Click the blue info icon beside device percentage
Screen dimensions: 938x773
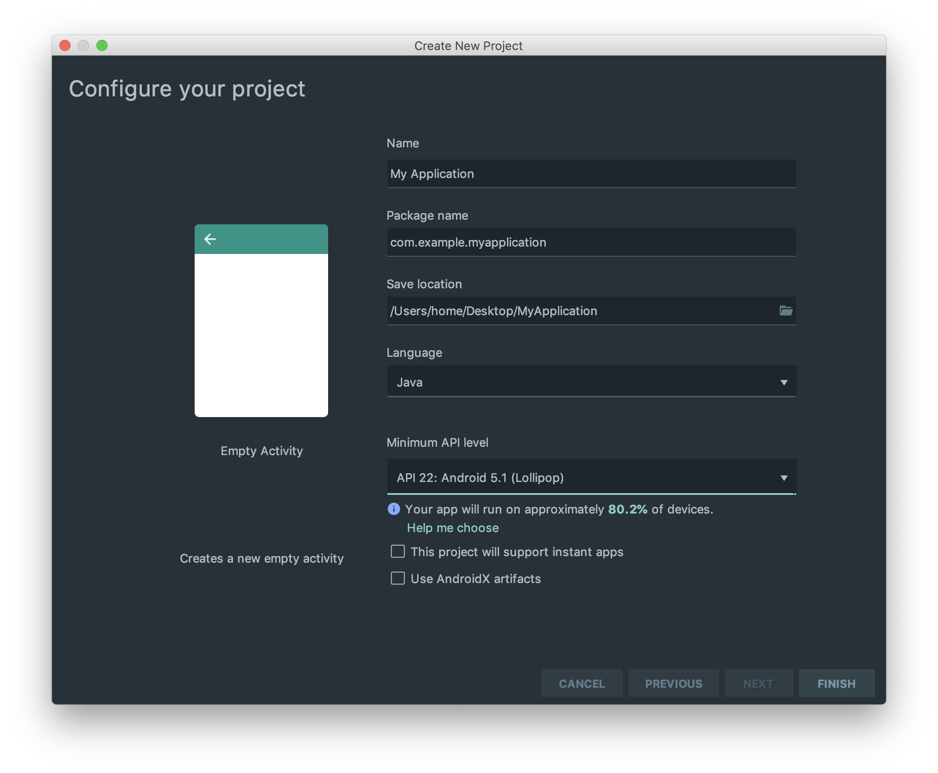[393, 509]
